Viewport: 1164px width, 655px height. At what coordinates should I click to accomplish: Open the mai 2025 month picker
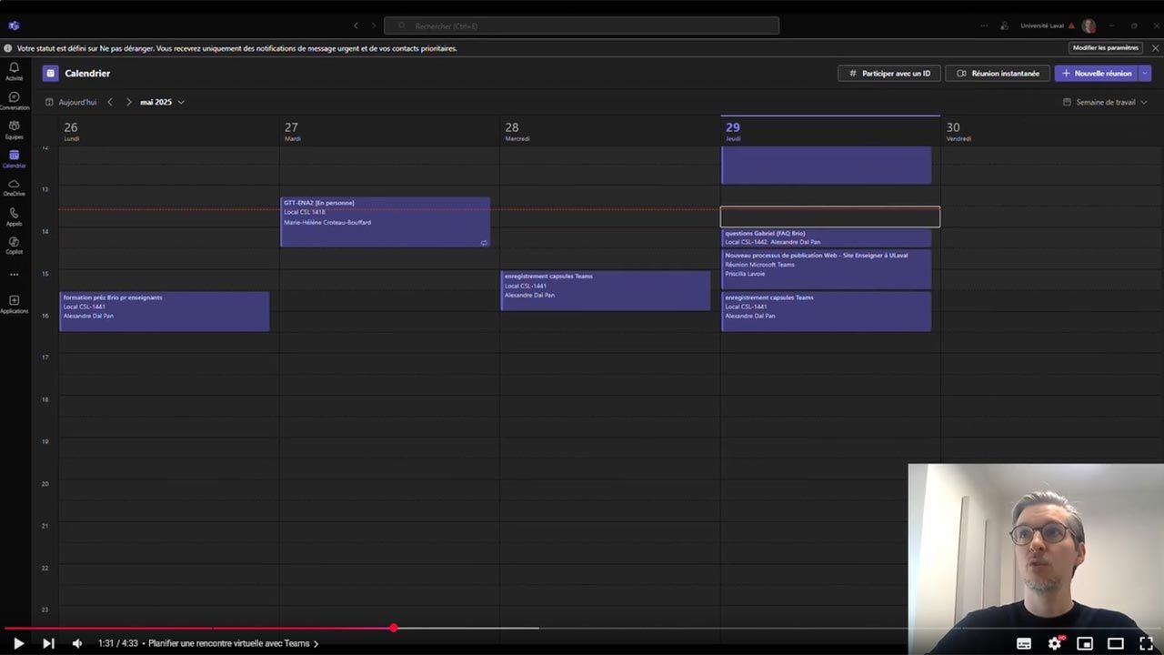162,102
